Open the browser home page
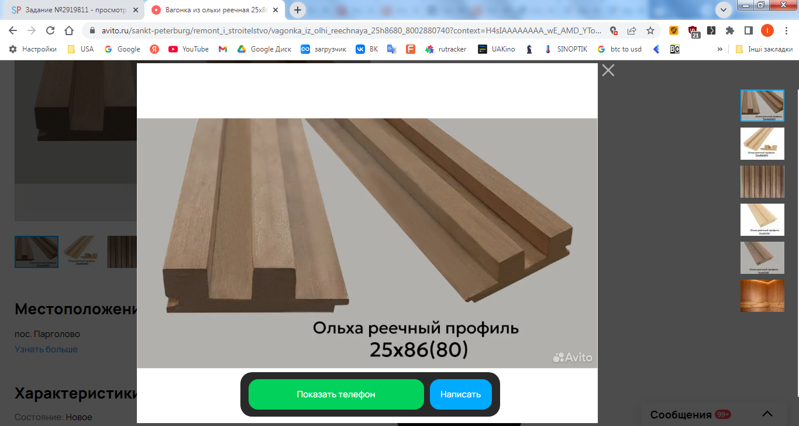799x426 pixels. (x=69, y=30)
